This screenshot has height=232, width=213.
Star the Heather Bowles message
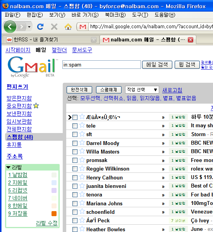(82, 229)
